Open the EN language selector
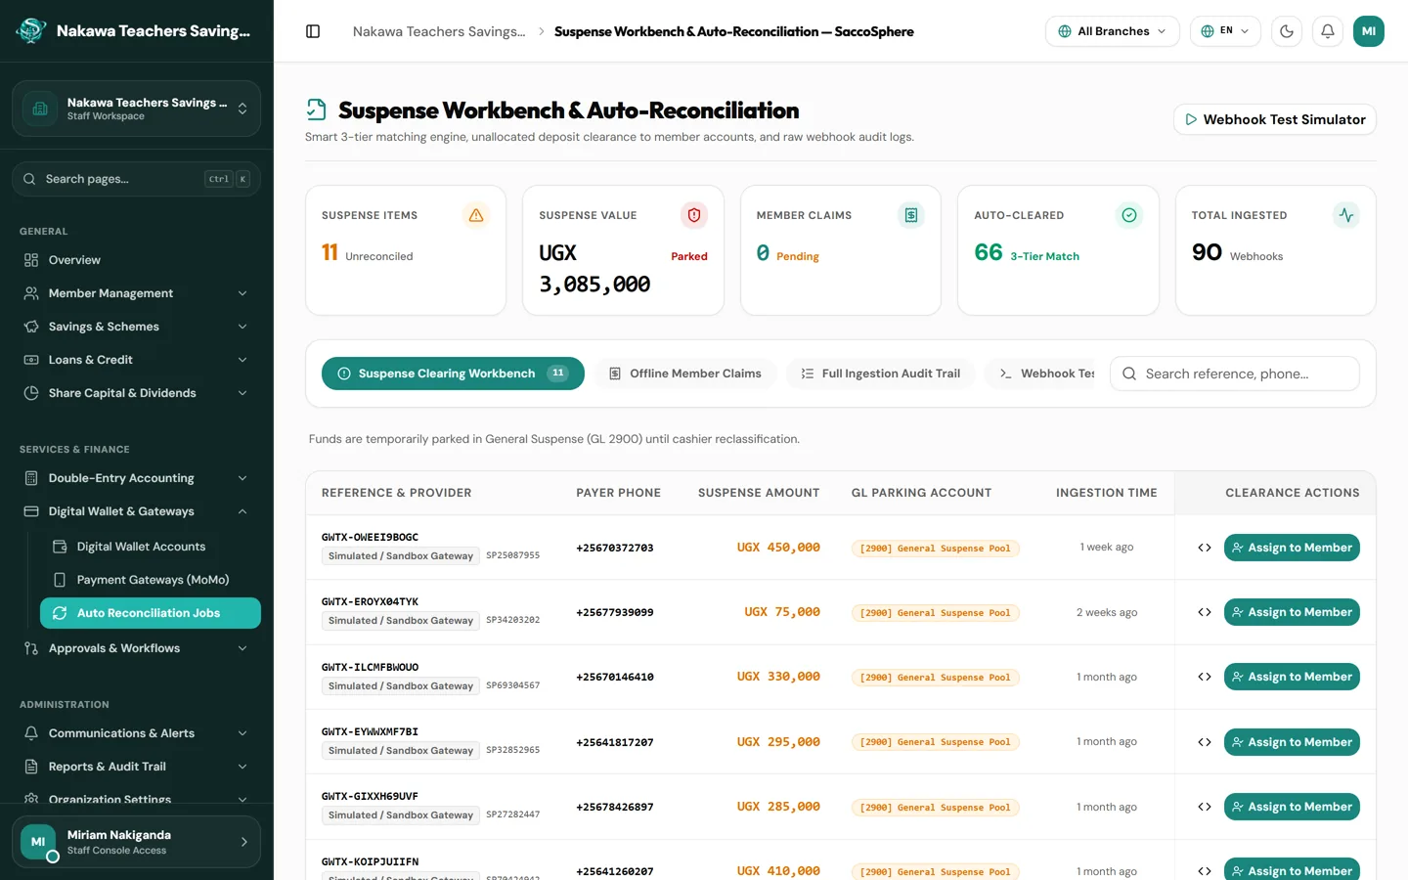Image resolution: width=1408 pixels, height=880 pixels. tap(1225, 31)
